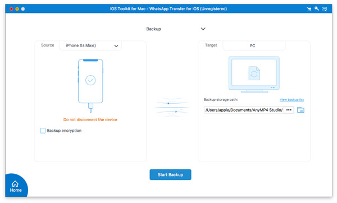Open the feedback message icon

tap(324, 9)
